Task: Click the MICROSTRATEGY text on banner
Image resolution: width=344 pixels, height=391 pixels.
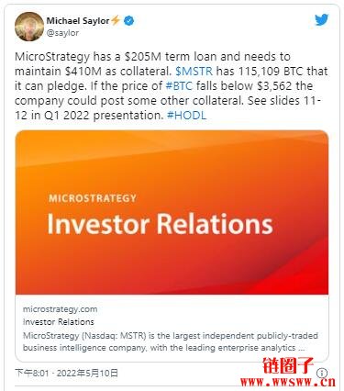Action: tap(93, 198)
